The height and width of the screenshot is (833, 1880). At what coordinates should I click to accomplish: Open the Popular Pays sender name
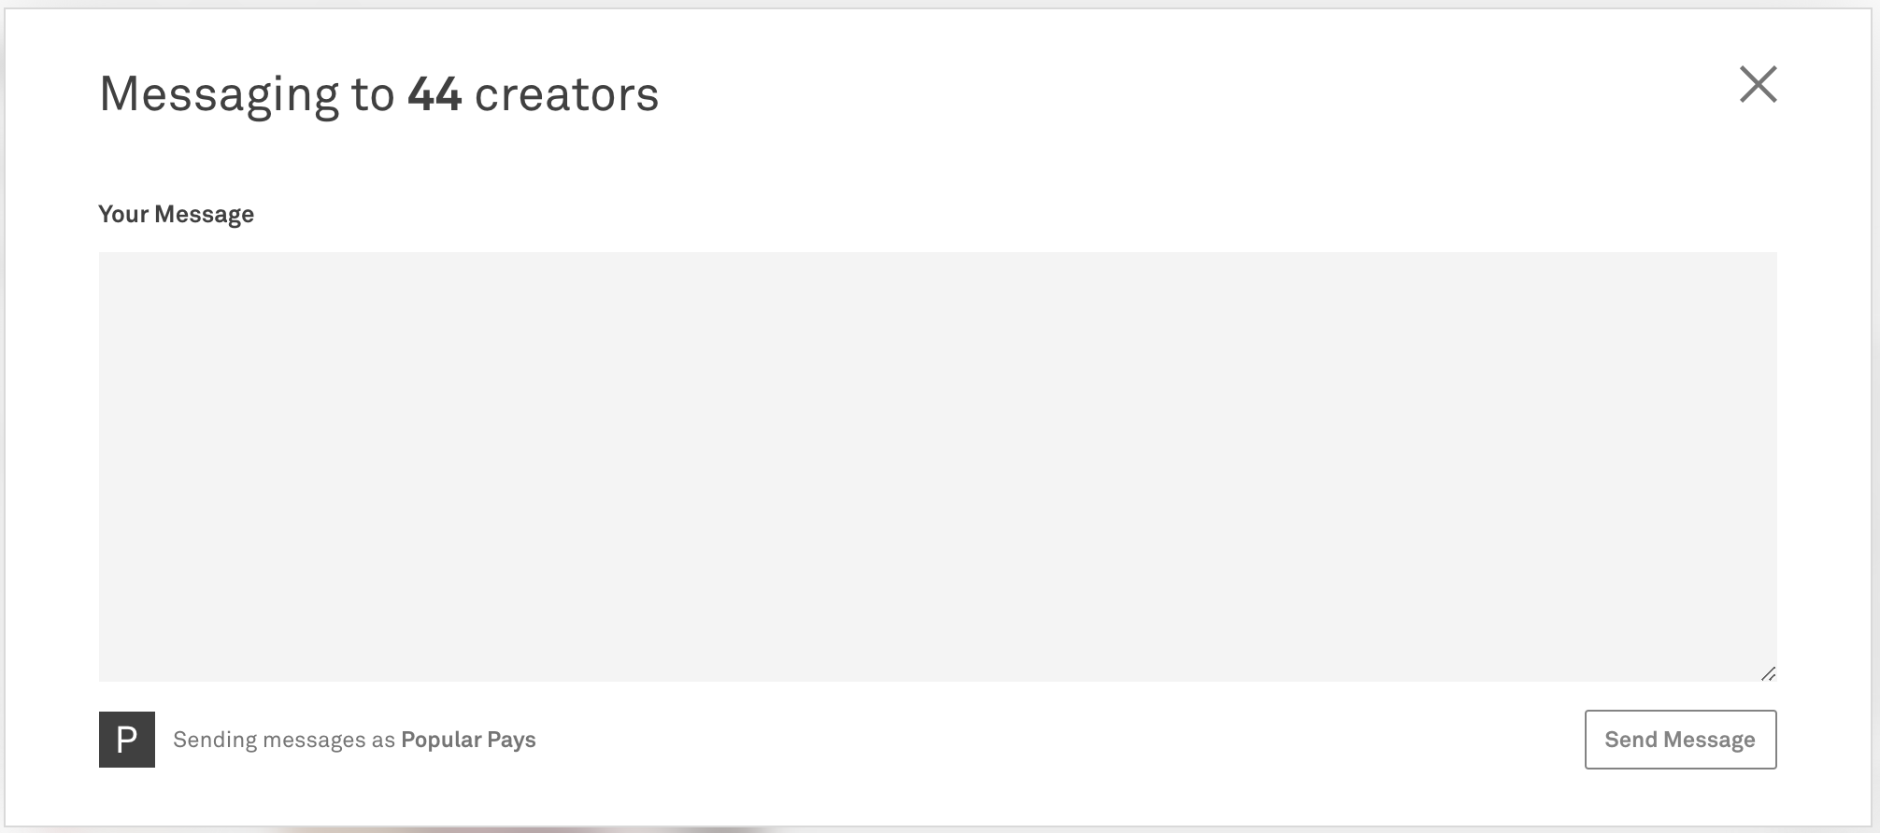coord(468,739)
